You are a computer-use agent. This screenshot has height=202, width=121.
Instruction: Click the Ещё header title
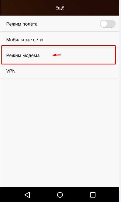point(60,8)
